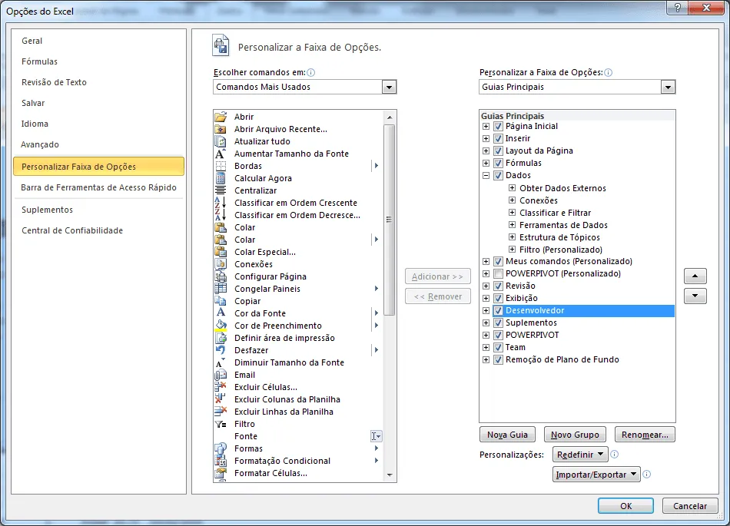Uncheck the Página Inicial tab checkbox
Viewport: 730px width, 526px height.
(x=498, y=126)
